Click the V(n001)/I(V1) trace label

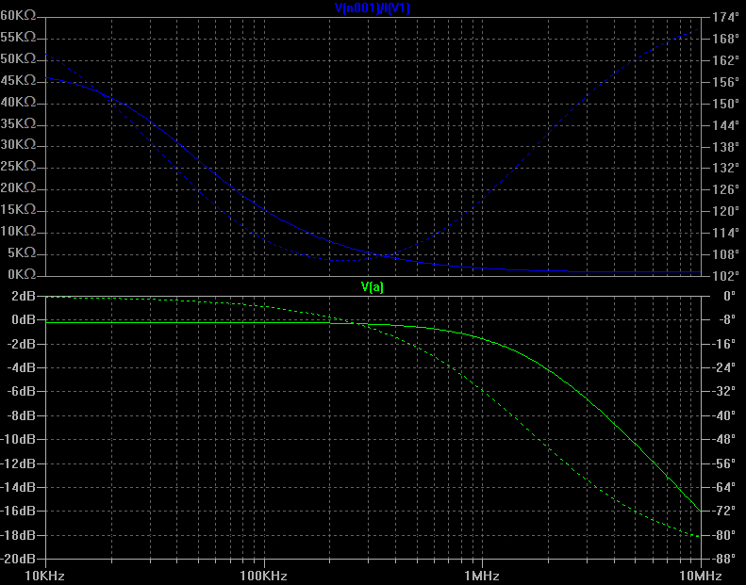372,8
